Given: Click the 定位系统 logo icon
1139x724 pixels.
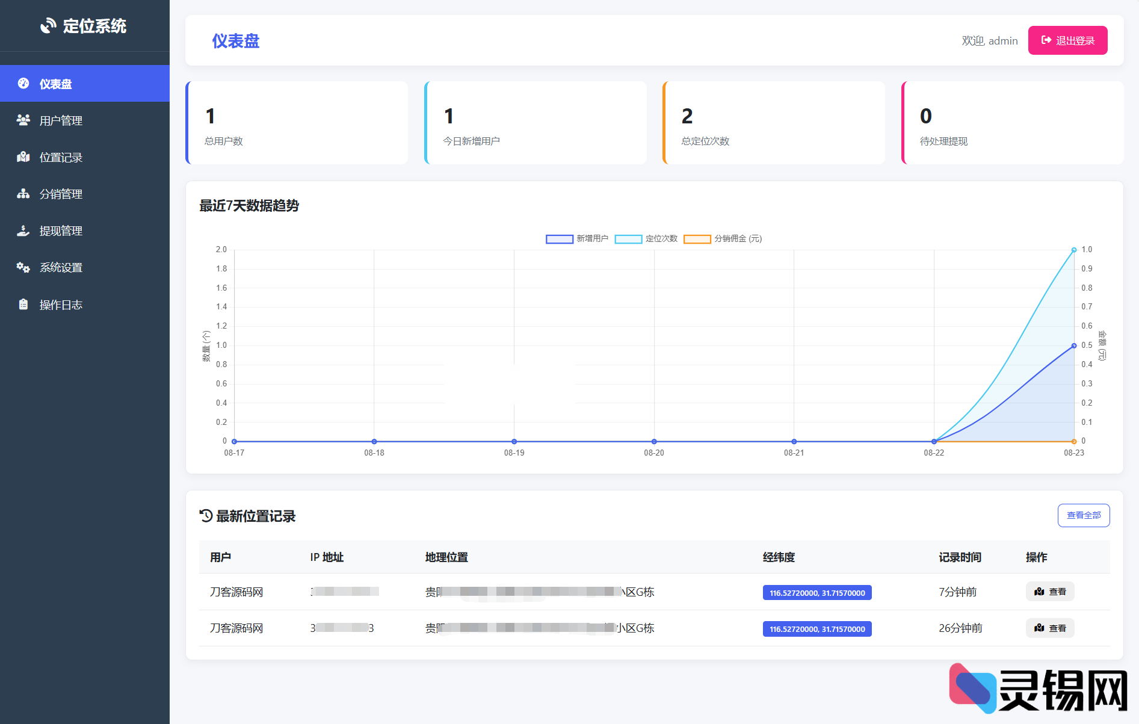Looking at the screenshot, I should click(48, 25).
